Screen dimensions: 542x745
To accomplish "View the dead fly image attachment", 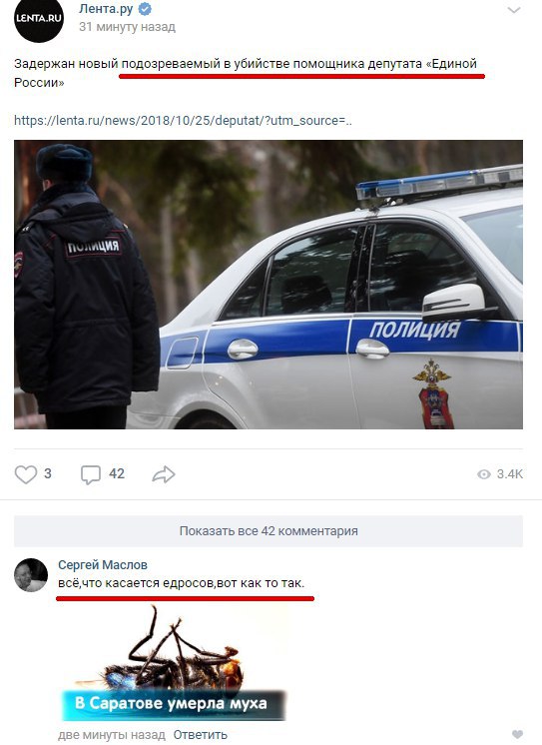I will [174, 663].
